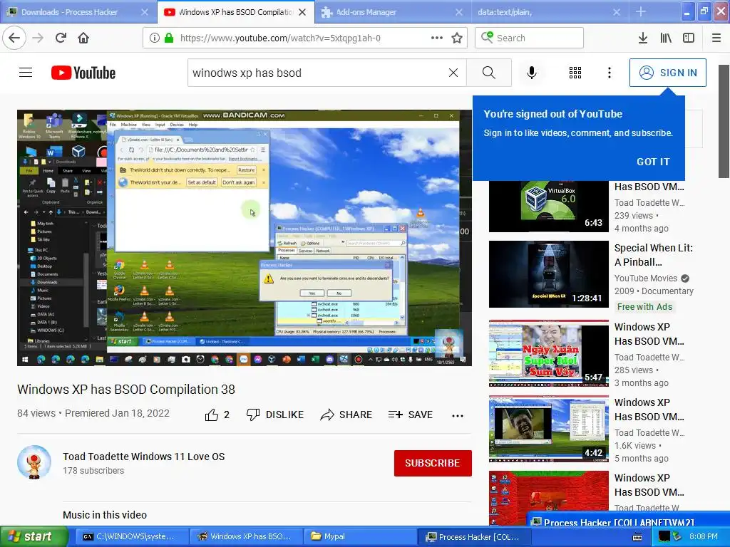Open Toad Toadette Windows 11 Love OS channel
This screenshot has height=547, width=730.
click(x=143, y=457)
